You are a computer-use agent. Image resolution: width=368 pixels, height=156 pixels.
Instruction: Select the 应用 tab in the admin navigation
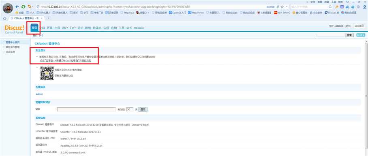(114, 28)
